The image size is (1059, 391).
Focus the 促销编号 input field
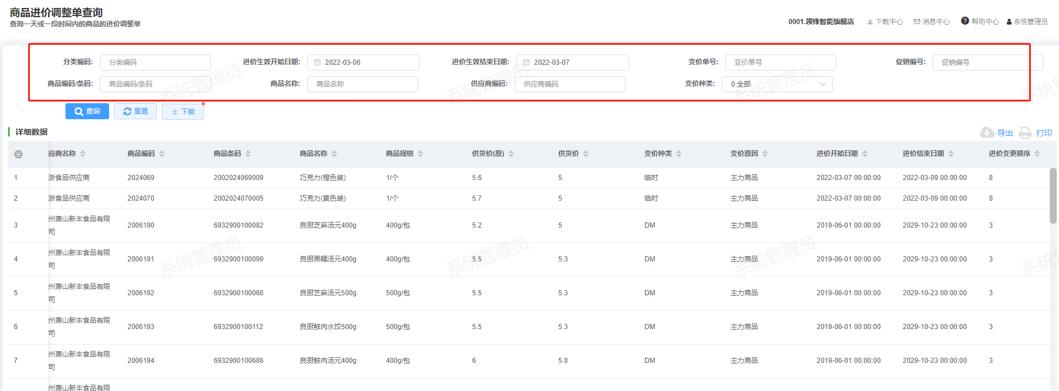coord(988,62)
